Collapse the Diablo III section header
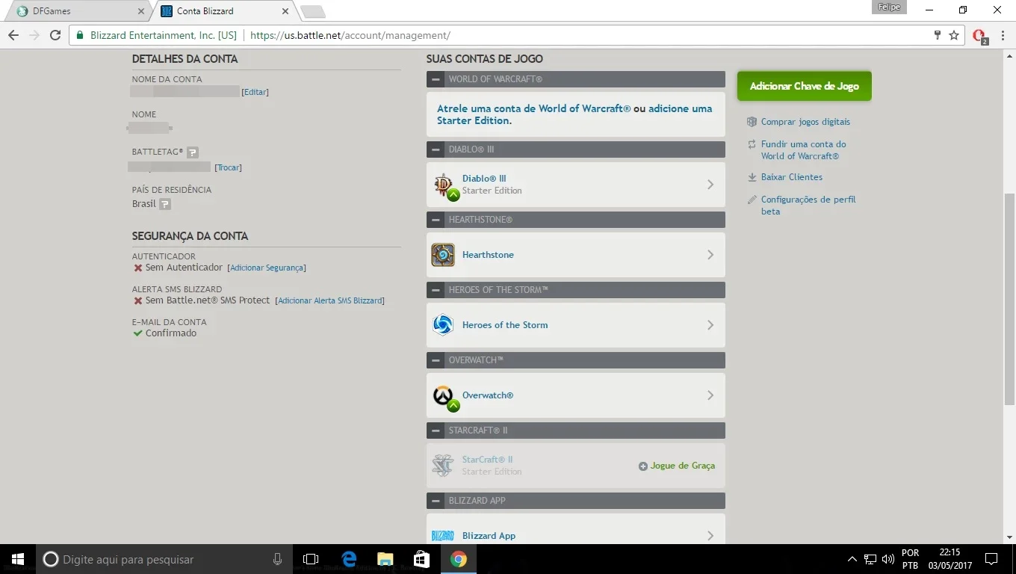This screenshot has height=574, width=1016. tap(436, 149)
